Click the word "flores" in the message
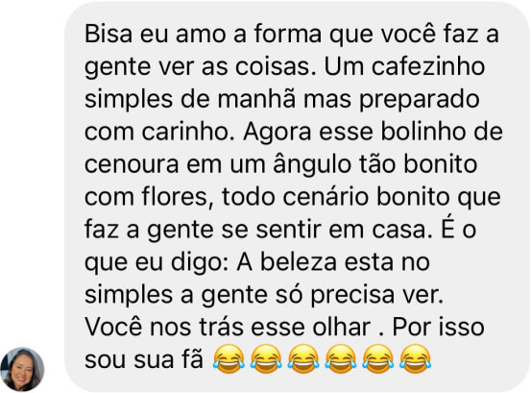 175,196
